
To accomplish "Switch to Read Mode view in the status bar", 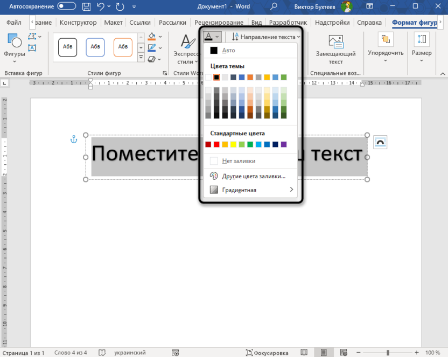I will click(x=304, y=353).
